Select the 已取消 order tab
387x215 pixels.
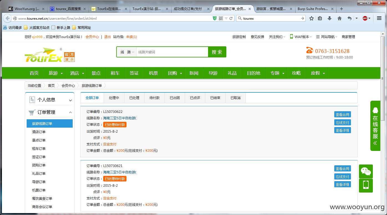click(x=236, y=98)
